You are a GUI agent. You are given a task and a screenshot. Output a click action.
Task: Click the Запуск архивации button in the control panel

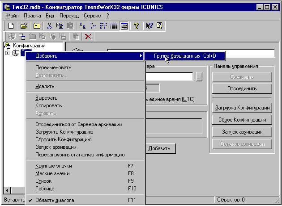click(x=242, y=132)
